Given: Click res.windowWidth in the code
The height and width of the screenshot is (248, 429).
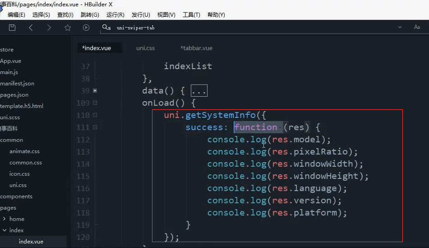Looking at the screenshot, I should (x=313, y=164).
